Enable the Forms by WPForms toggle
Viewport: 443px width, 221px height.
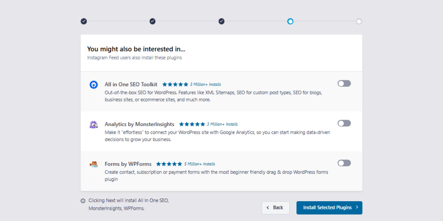[344, 163]
